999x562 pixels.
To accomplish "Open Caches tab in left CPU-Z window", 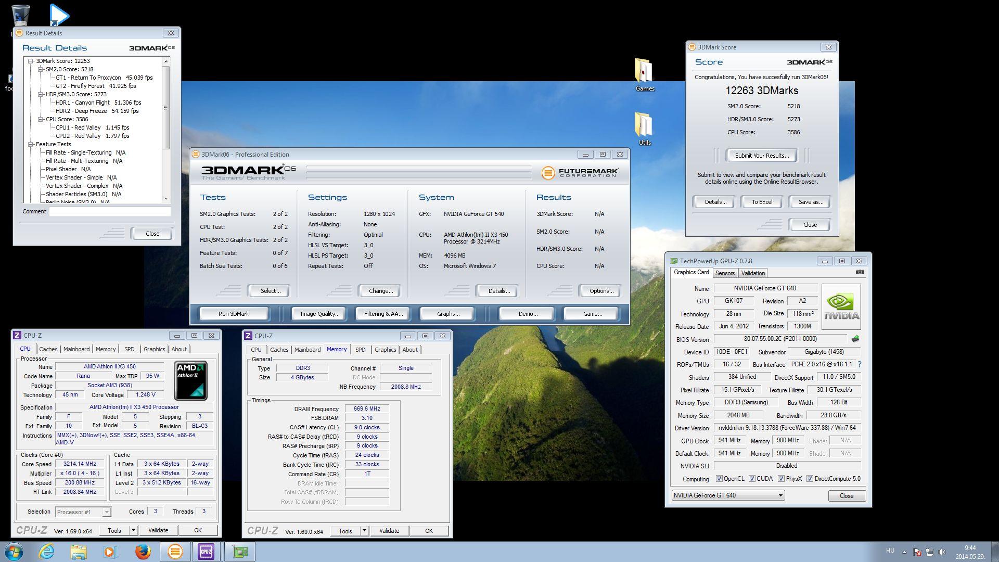I will point(48,349).
